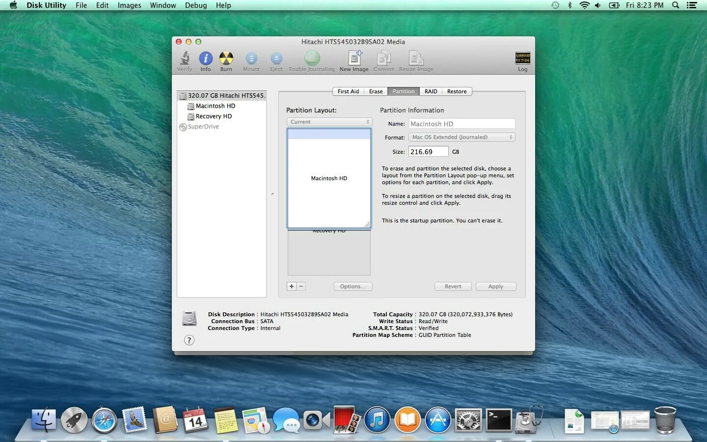Select Recovery HD volume in sidebar
Viewport: 707px width, 442px height.
pos(221,116)
